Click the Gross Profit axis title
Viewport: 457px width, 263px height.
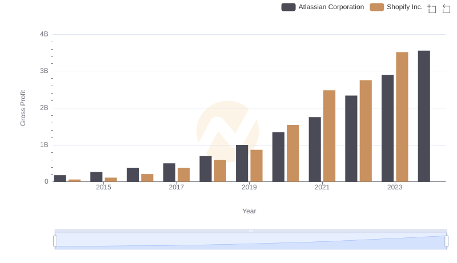(x=23, y=108)
